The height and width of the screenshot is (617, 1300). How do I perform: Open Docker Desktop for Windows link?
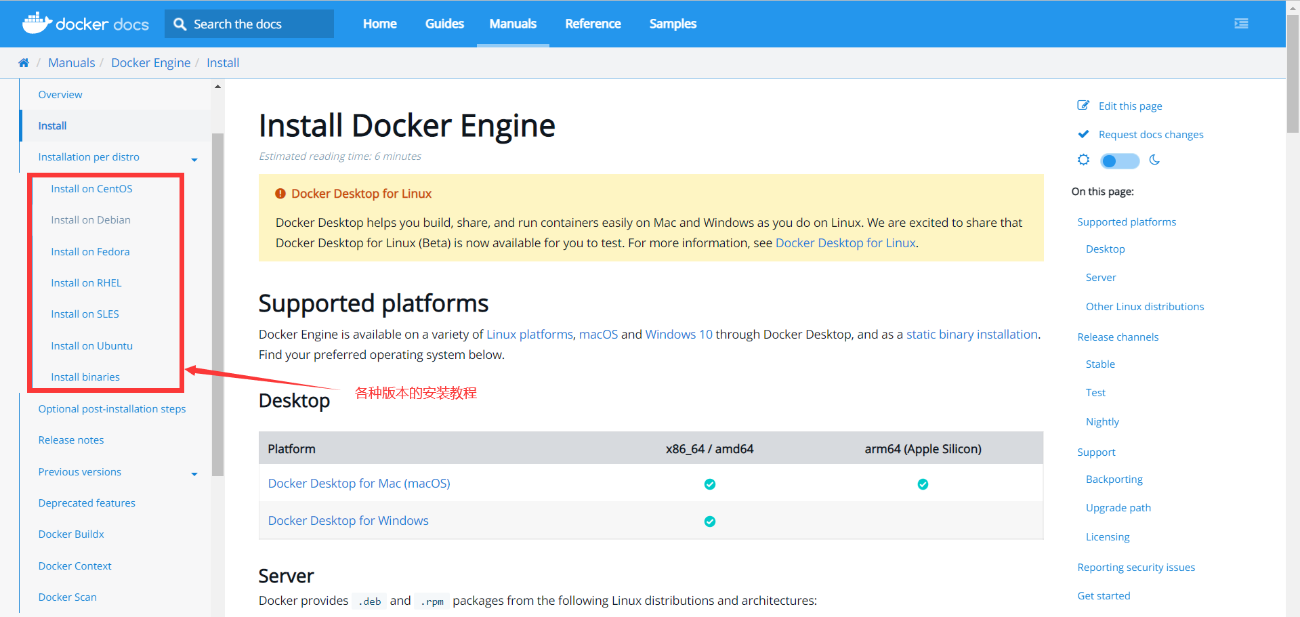coord(348,521)
